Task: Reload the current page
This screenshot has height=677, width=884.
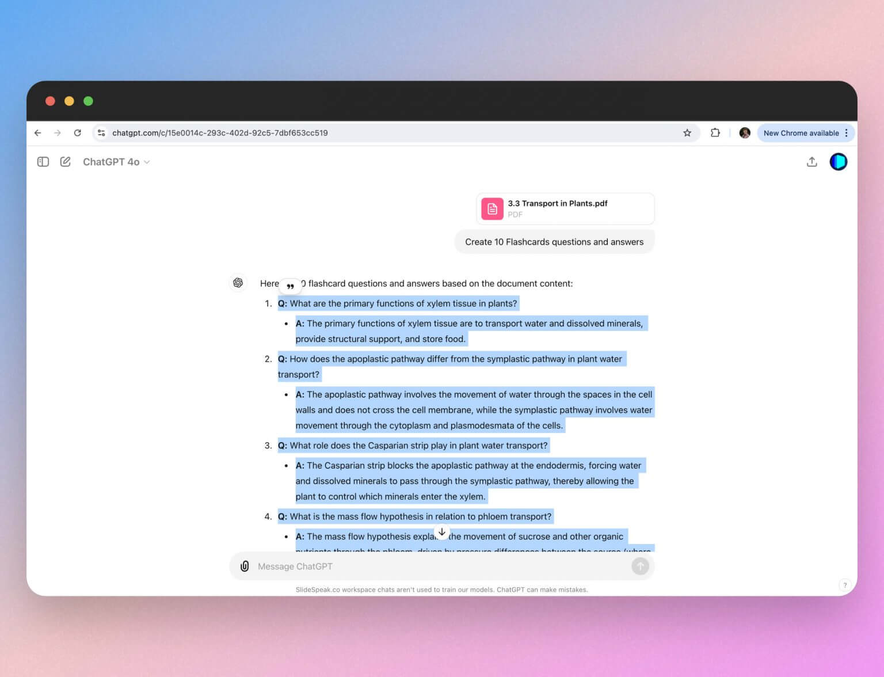Action: coord(78,132)
